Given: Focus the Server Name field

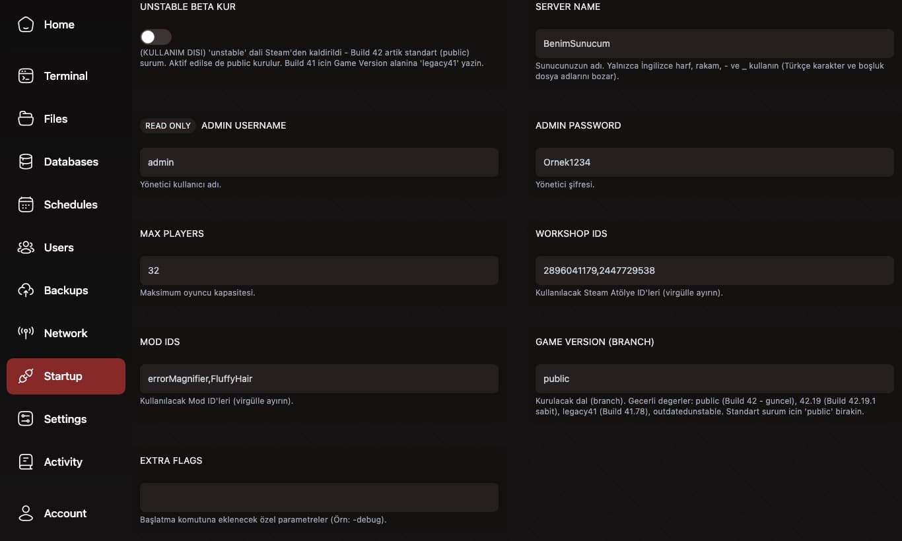Looking at the screenshot, I should coord(714,44).
